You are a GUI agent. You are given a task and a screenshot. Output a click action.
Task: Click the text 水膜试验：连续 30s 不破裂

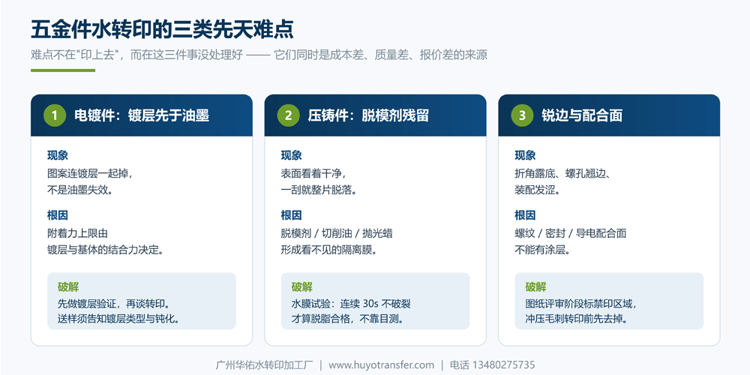coord(351,304)
